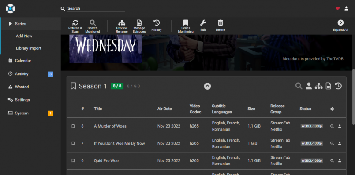Open table column options gear
Viewport: 355px width, 175px height.
point(332,109)
